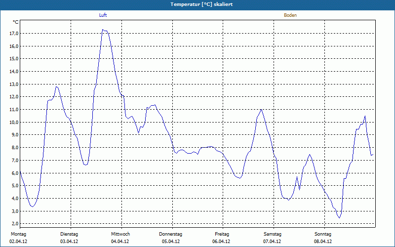Select the 'Samstag' day label
The image size is (395, 247).
pyautogui.click(x=273, y=234)
